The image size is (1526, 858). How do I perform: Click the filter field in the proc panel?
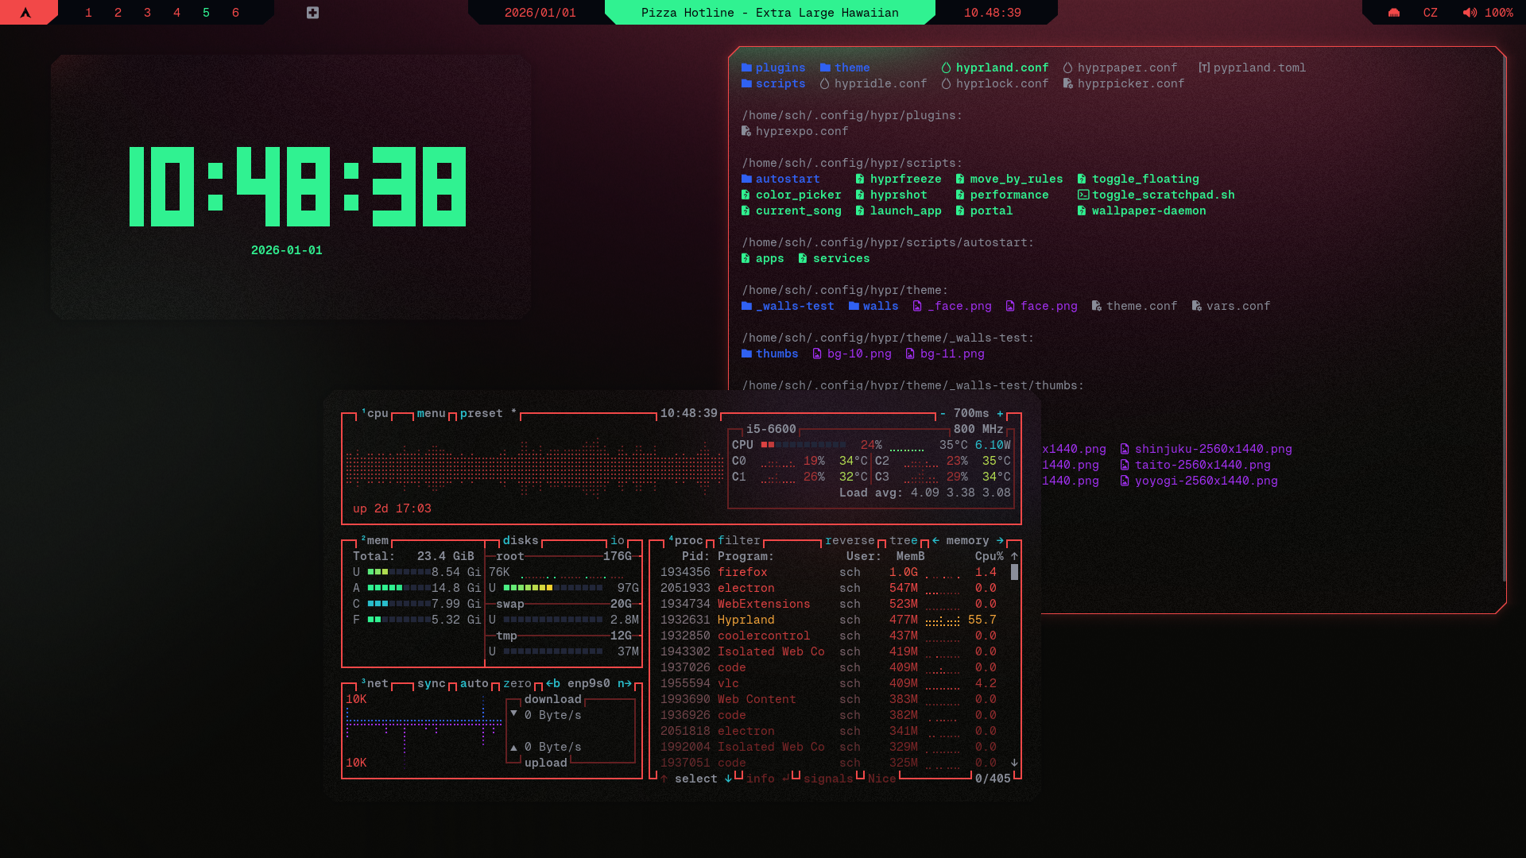tap(738, 541)
